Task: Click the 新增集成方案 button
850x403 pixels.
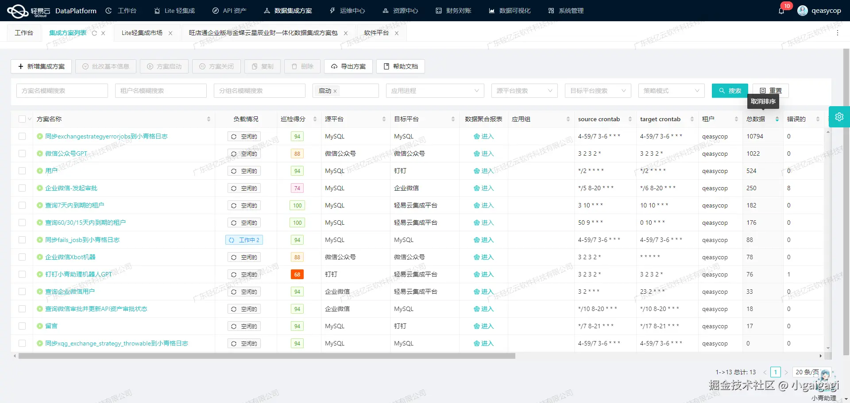Action: 41,66
